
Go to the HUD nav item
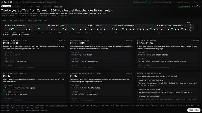(x=25, y=6)
